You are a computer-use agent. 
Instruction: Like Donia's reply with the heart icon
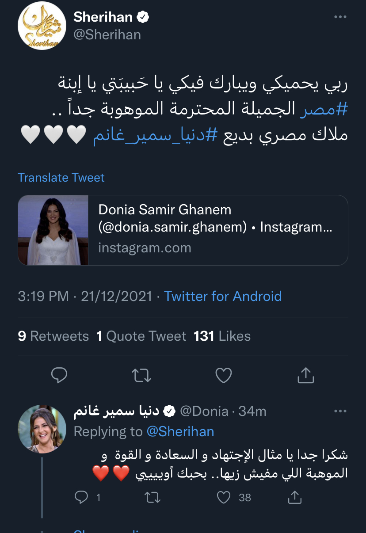(x=224, y=498)
